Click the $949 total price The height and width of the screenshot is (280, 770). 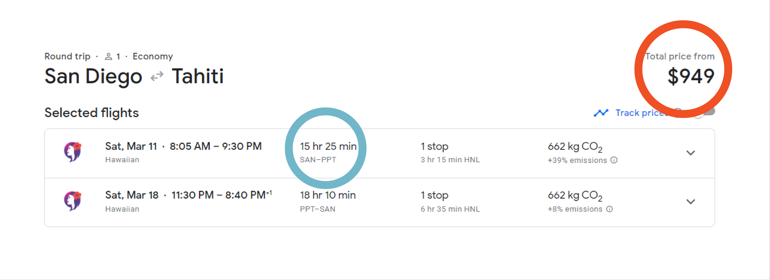click(x=691, y=76)
